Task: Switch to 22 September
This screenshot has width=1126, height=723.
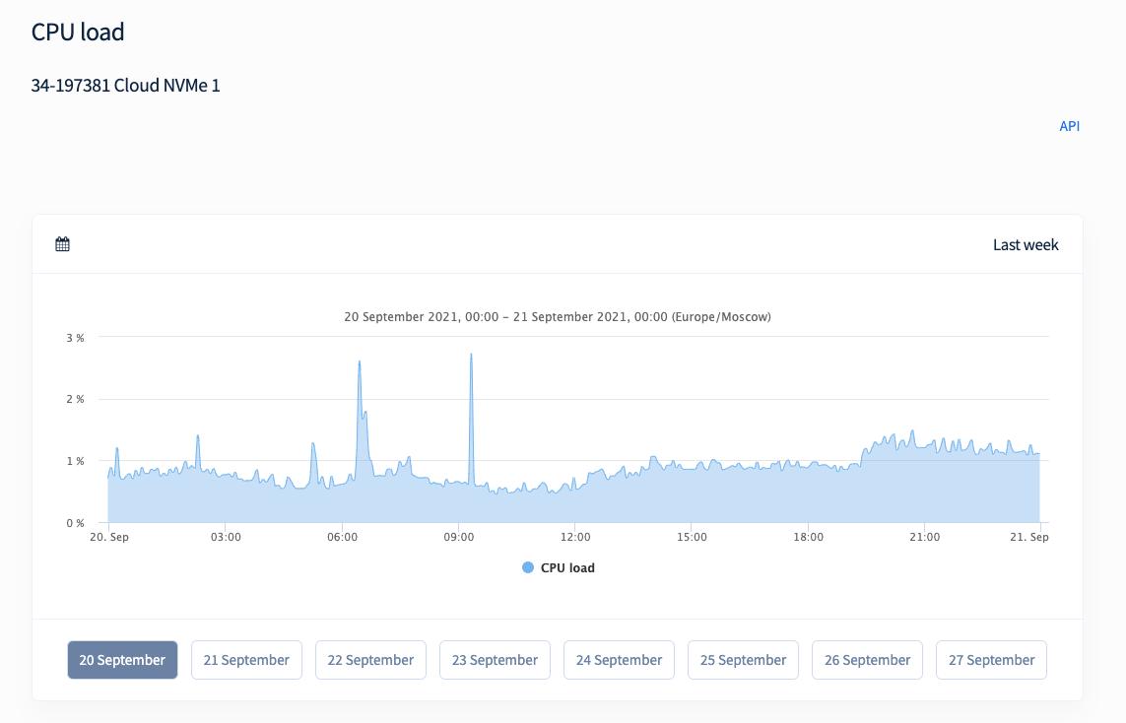Action: click(370, 660)
